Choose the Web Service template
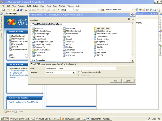162x121 pixels. (100, 52)
